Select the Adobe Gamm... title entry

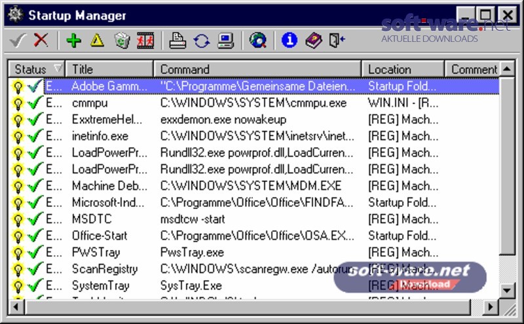click(109, 86)
